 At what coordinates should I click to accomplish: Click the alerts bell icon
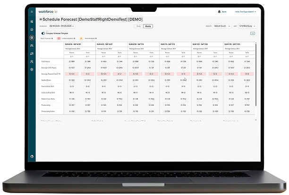click(219, 12)
